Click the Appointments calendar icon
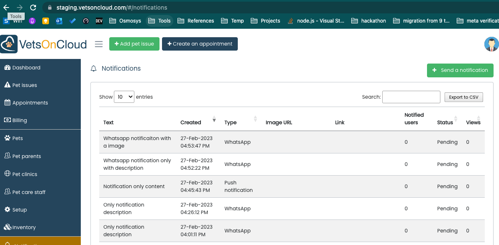Viewport: 499px width, 245px height. tap(7, 103)
